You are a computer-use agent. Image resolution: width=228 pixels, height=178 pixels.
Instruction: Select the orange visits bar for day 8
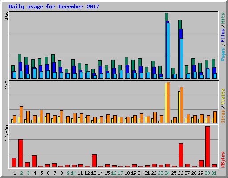[61, 117]
